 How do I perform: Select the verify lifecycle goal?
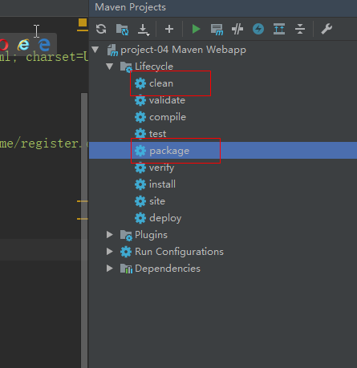[x=162, y=168]
